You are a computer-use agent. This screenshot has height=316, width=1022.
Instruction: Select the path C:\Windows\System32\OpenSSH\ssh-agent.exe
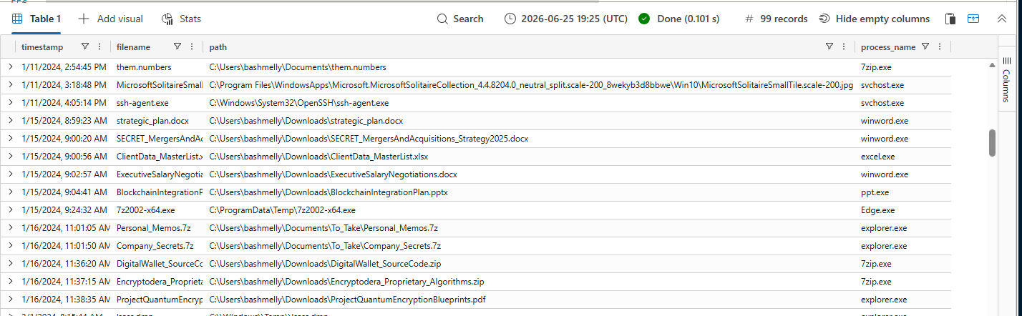(299, 103)
